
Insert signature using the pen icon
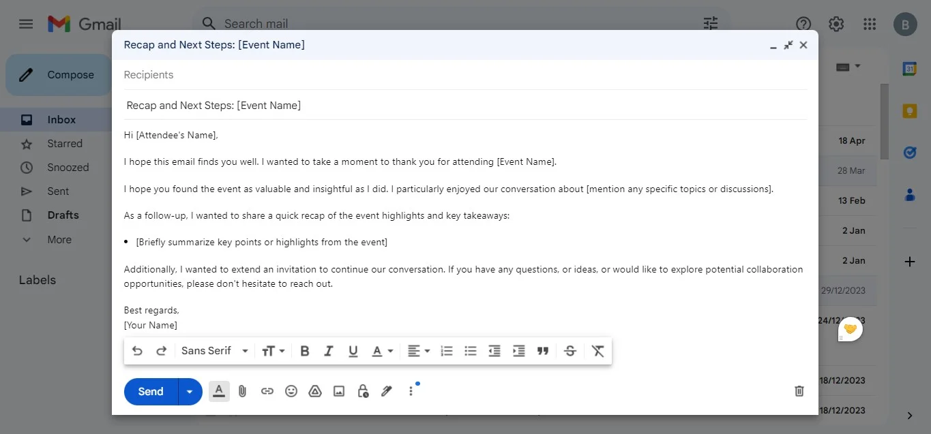[386, 391]
